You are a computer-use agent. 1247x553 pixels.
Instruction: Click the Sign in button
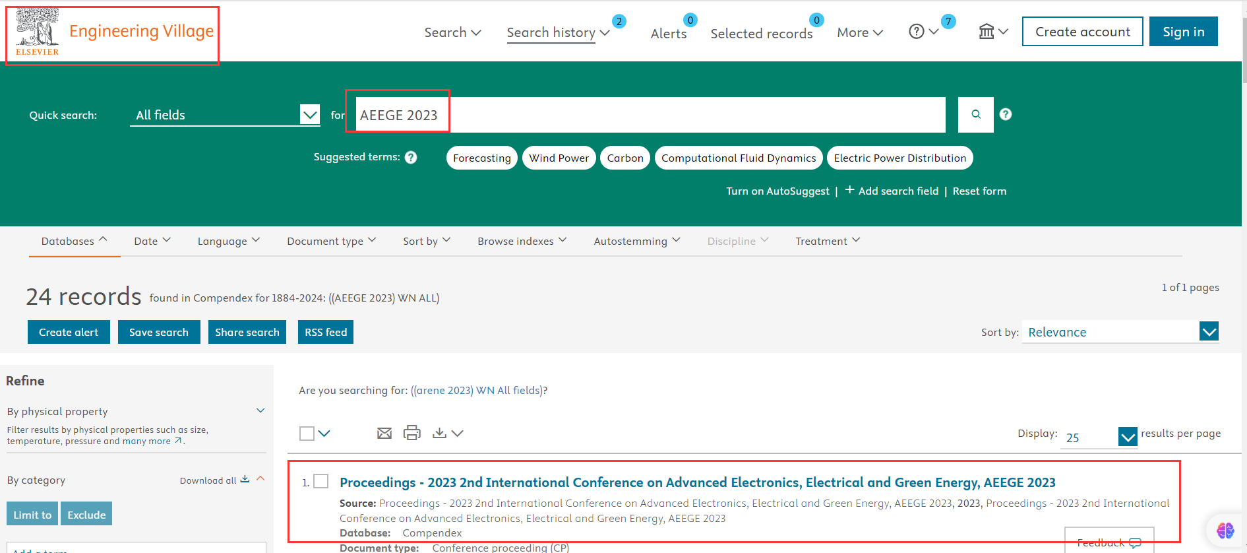pyautogui.click(x=1183, y=32)
